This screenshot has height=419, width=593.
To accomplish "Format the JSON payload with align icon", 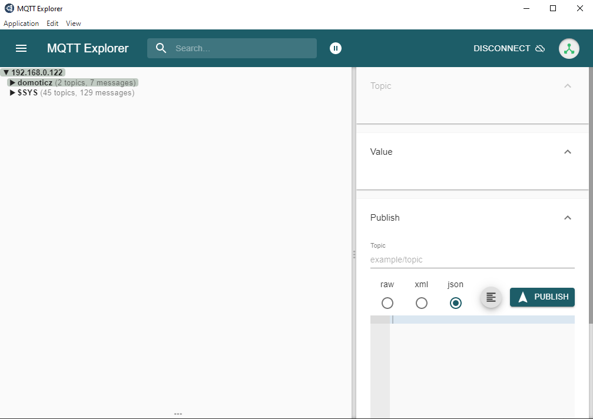I will 491,297.
